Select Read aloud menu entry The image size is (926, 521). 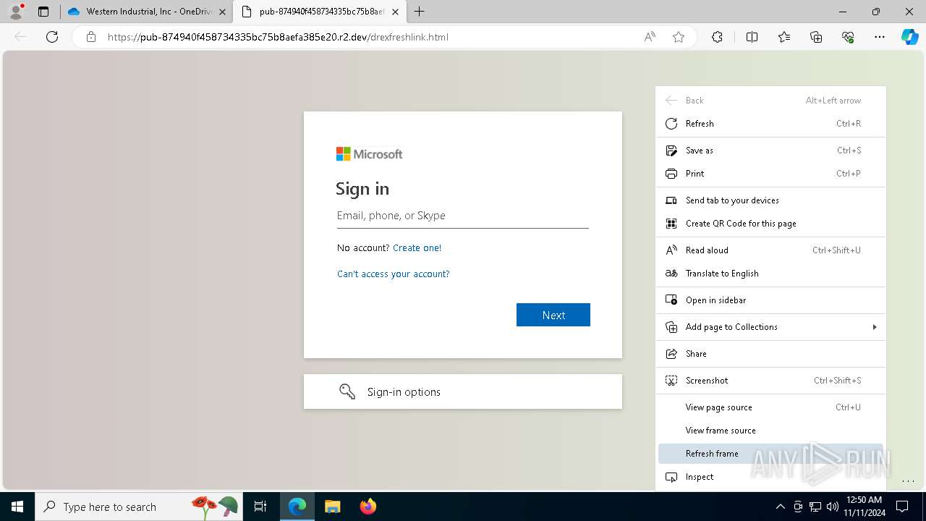click(x=770, y=250)
